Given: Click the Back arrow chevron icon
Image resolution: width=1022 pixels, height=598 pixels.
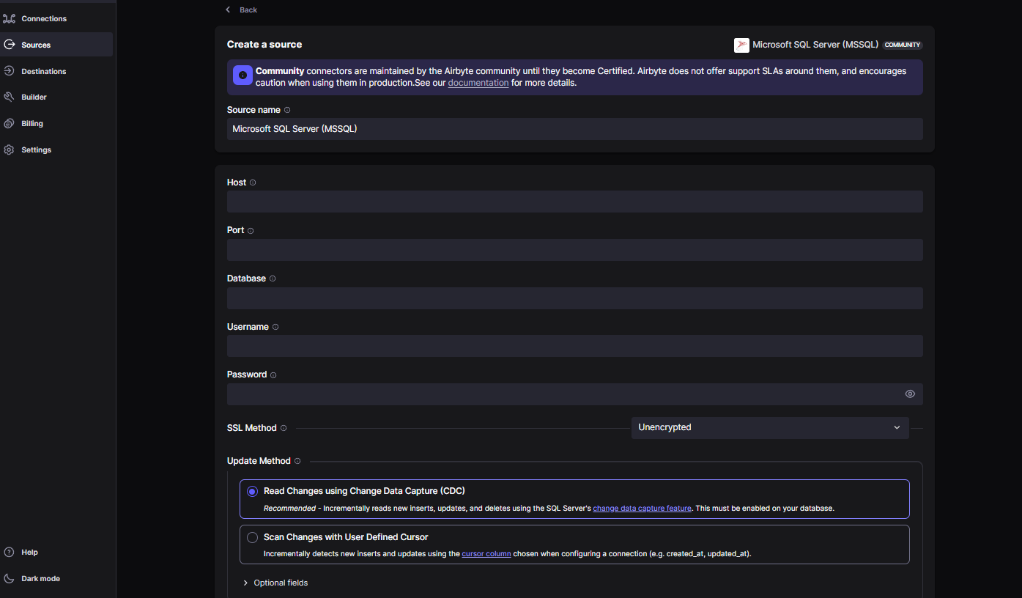Looking at the screenshot, I should (x=228, y=10).
